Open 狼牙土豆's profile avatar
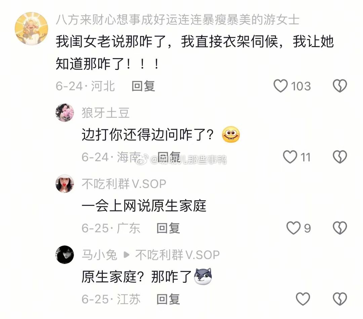This screenshot has height=319, width=363. coord(65,112)
